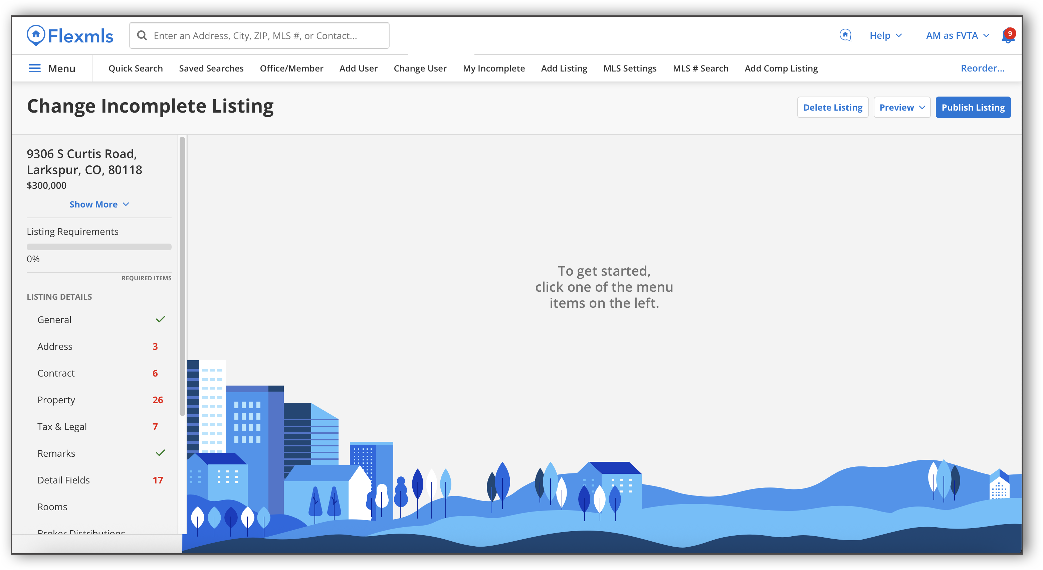Select Tax & Legal in the sidebar
Viewport: 1043px width, 570px height.
tap(62, 427)
